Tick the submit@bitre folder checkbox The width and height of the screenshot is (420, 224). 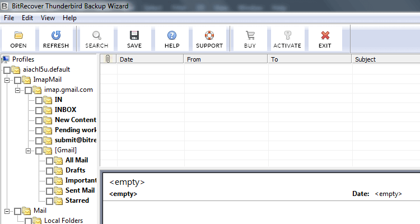pyautogui.click(x=39, y=141)
